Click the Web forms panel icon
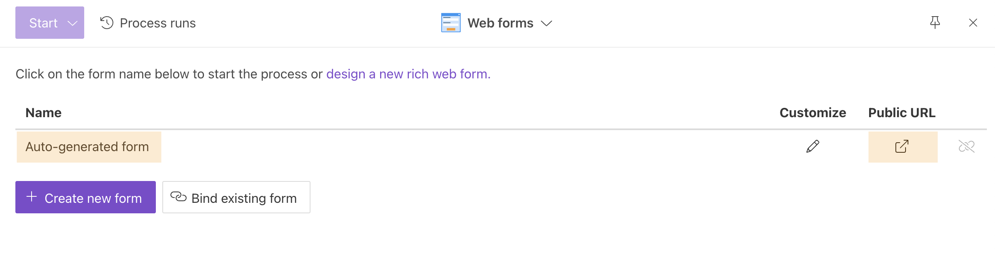The image size is (995, 261). tap(450, 23)
